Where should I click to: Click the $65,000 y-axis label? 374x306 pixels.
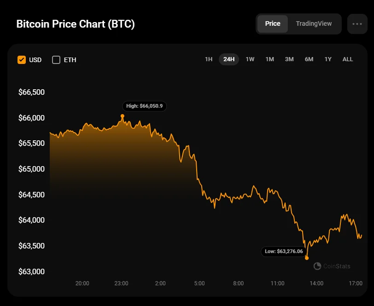tap(31, 169)
